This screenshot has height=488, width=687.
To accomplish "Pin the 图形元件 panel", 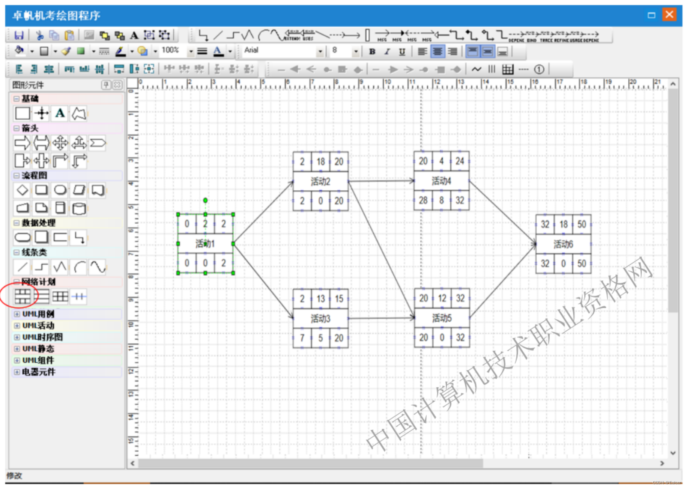I will point(106,85).
